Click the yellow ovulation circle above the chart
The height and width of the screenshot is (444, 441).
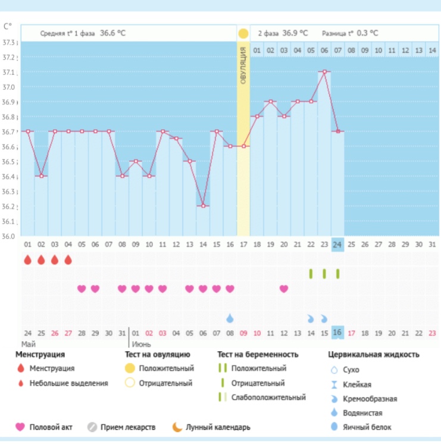pyautogui.click(x=243, y=33)
